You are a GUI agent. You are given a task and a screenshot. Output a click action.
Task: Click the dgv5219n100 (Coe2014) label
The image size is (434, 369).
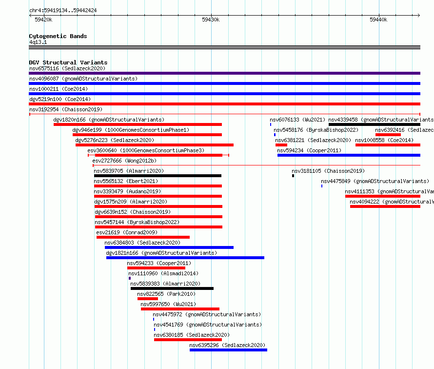point(60,99)
